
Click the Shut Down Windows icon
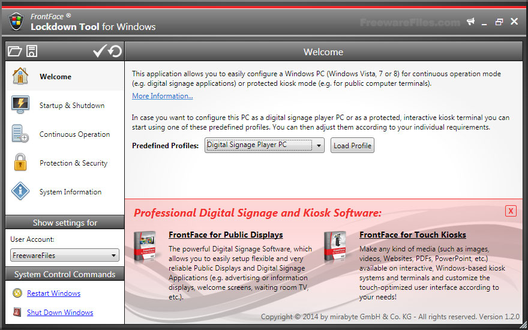click(17, 312)
